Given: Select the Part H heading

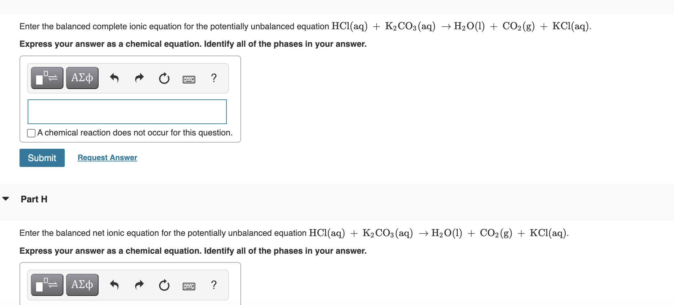Looking at the screenshot, I should point(34,199).
